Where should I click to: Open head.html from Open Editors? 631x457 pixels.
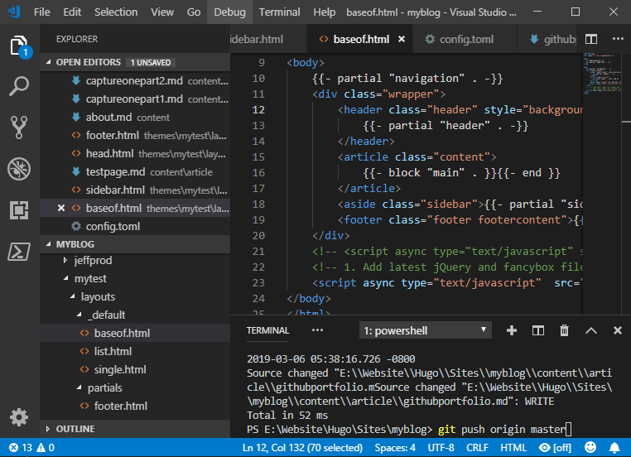point(135,154)
